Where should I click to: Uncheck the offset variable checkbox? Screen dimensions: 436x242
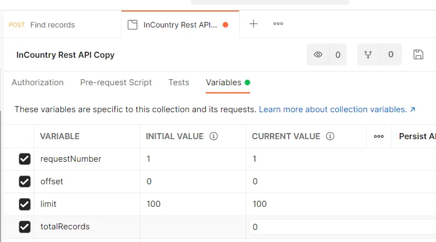click(25, 182)
